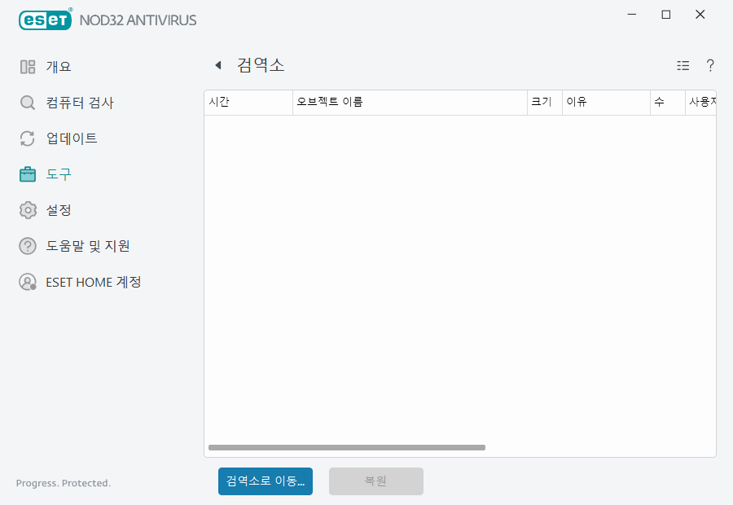733x505 pixels.
Task: Click the 도움말 및 지원 question mark icon
Action: [27, 246]
